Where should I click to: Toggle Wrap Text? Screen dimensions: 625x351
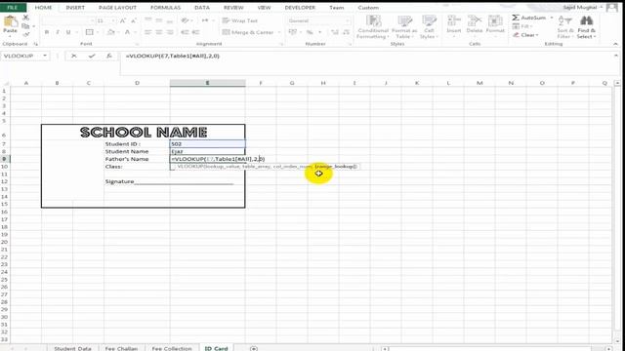click(x=240, y=20)
